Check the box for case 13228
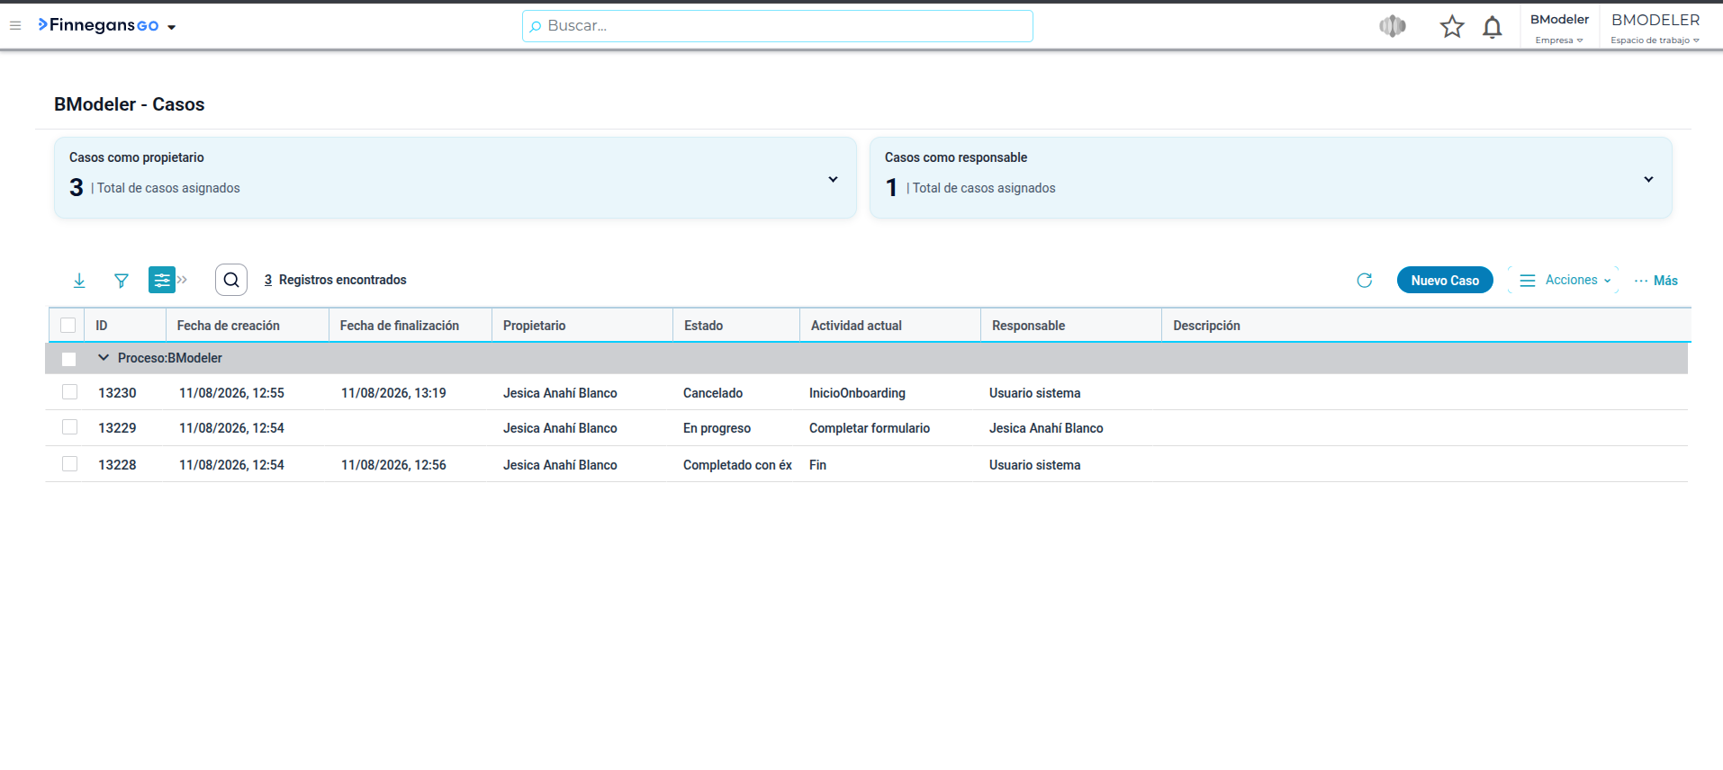The image size is (1723, 770). (x=69, y=464)
